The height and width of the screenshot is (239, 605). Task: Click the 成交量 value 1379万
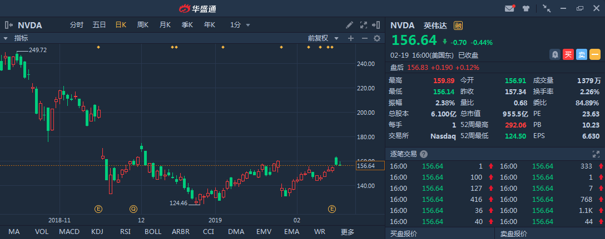(589, 81)
